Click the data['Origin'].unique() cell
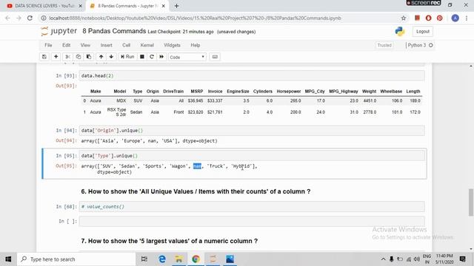 click(252, 130)
